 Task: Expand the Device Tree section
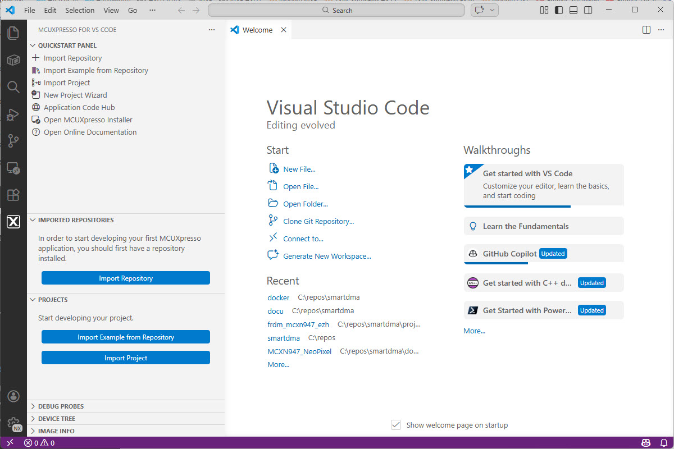tap(56, 419)
